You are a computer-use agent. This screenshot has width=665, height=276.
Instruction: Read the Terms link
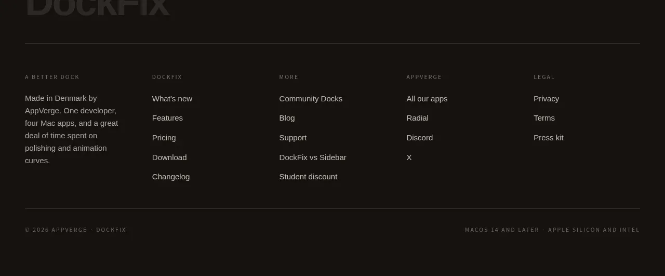pyautogui.click(x=544, y=118)
